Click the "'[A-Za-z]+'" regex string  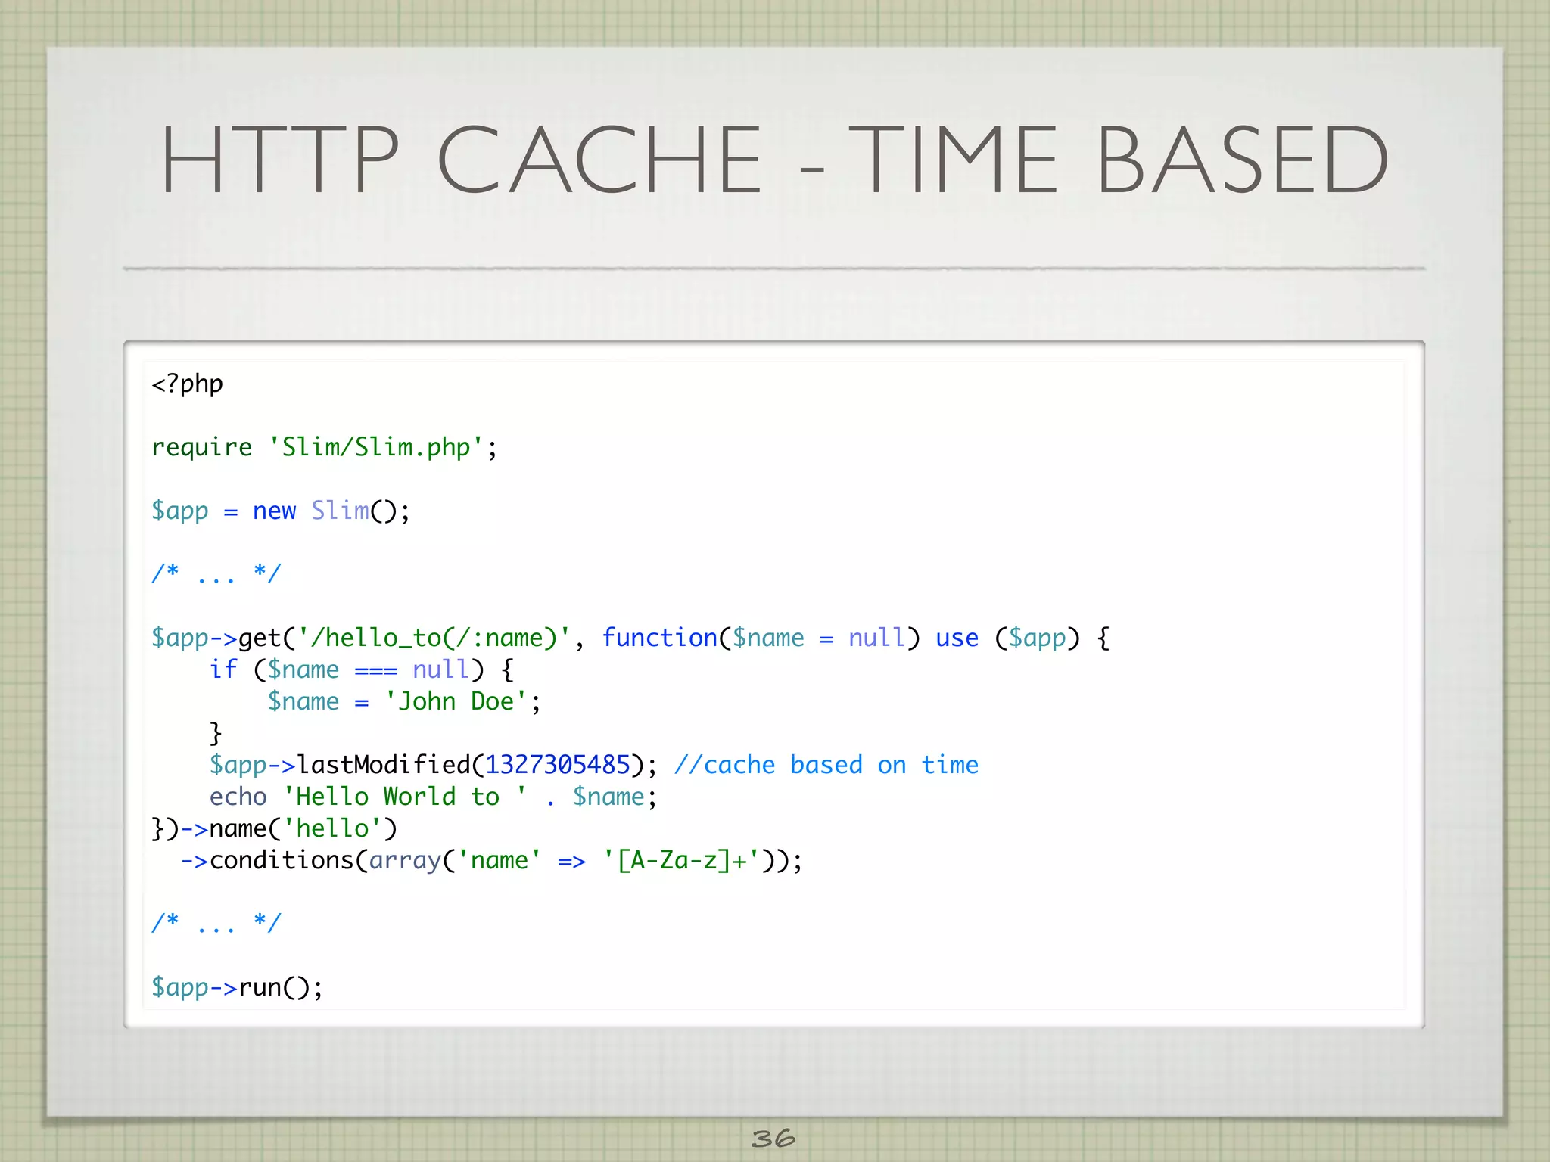coord(681,861)
